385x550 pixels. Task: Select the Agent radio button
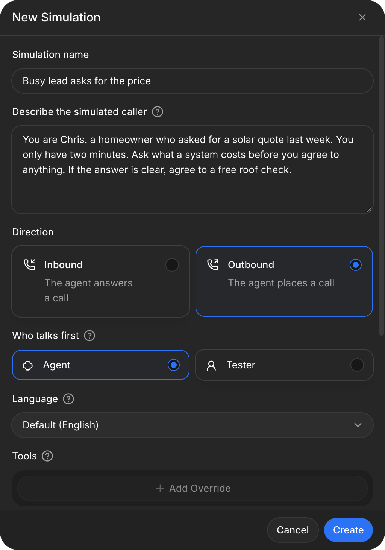click(174, 365)
